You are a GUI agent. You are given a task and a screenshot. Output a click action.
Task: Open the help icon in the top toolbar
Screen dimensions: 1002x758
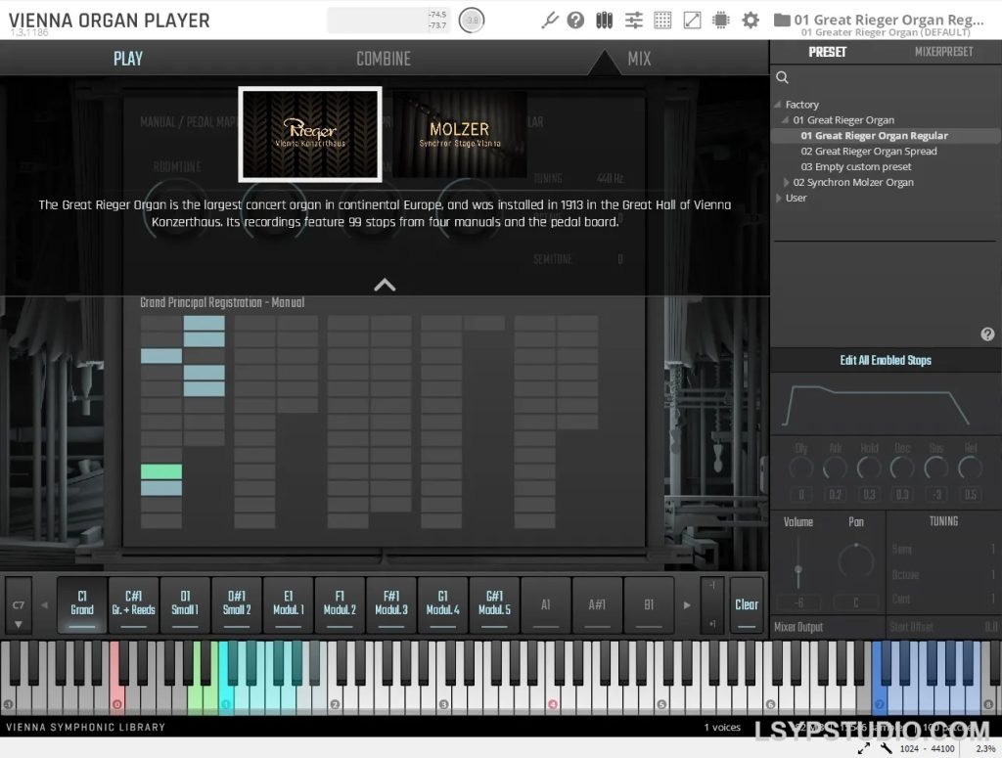[x=575, y=20]
